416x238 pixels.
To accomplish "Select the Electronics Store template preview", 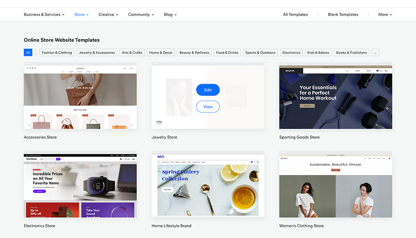I will (x=80, y=185).
